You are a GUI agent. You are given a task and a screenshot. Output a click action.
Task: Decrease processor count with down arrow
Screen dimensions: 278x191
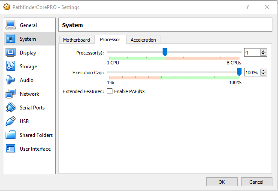pos(263,54)
